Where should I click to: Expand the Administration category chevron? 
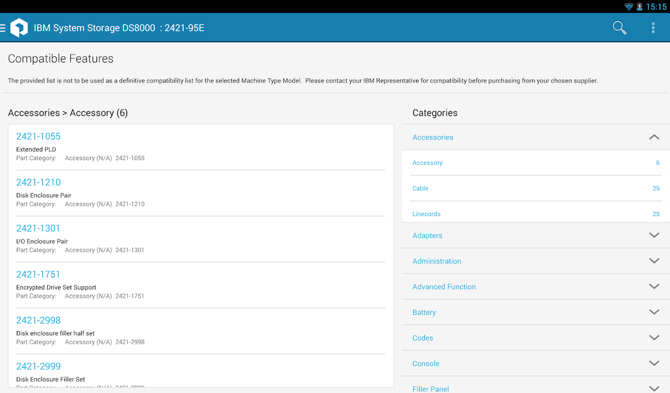tap(654, 261)
